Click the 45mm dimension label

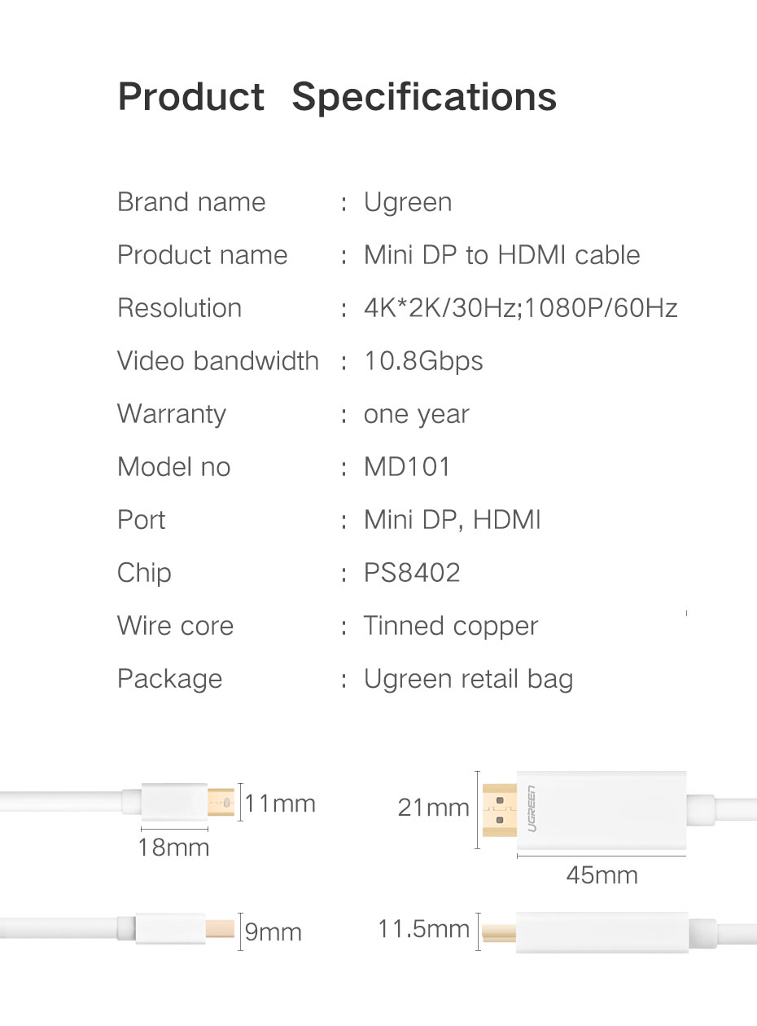tap(602, 875)
